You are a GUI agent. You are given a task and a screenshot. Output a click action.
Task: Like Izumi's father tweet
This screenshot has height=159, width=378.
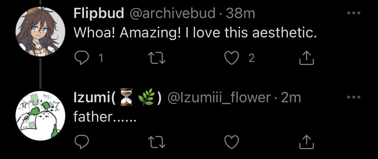[x=231, y=142]
